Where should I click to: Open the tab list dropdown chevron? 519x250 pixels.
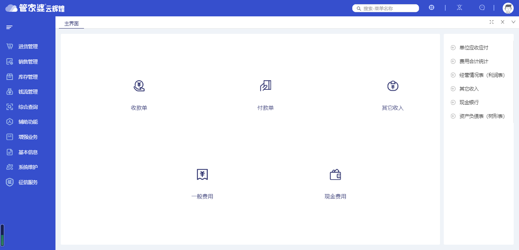point(513,22)
